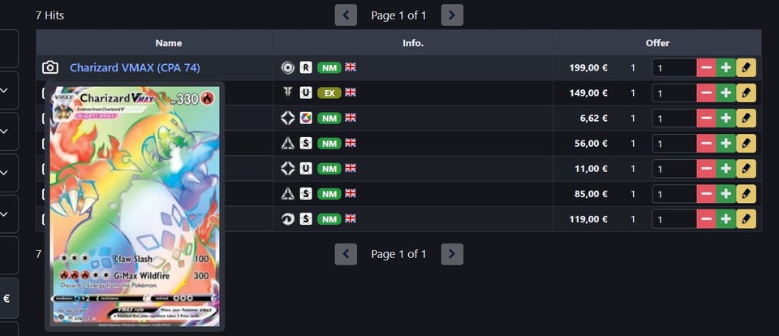
Task: Click the expansion symbol icon in first row
Action: 287,67
